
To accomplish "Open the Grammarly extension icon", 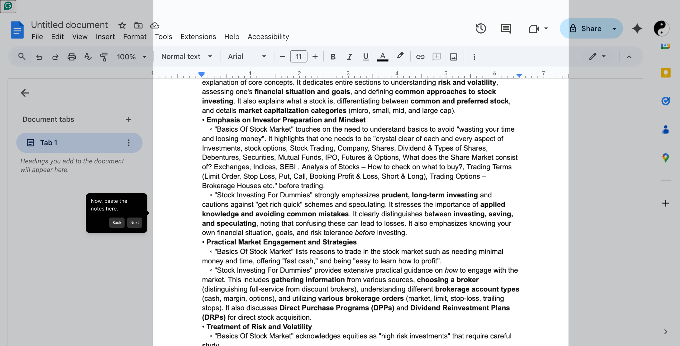I will (x=8, y=6).
